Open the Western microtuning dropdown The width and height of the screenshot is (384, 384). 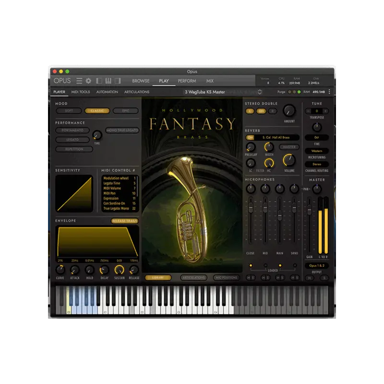tap(317, 151)
